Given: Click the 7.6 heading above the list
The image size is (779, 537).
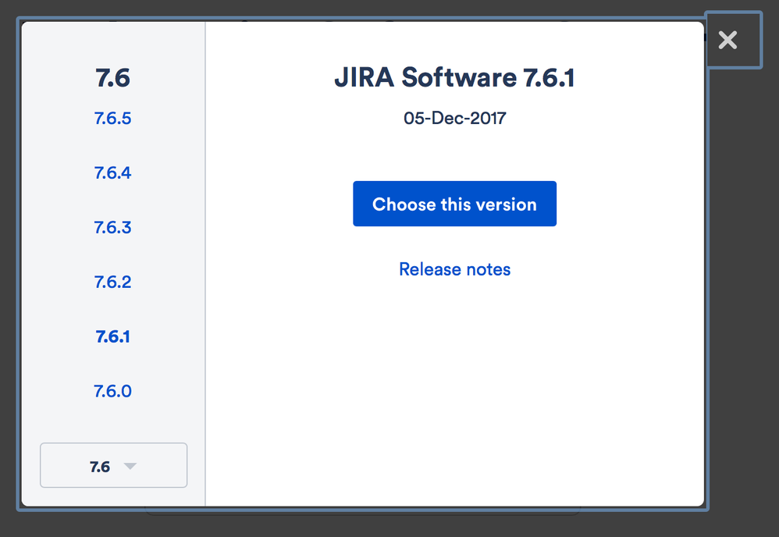Looking at the screenshot, I should tap(112, 78).
